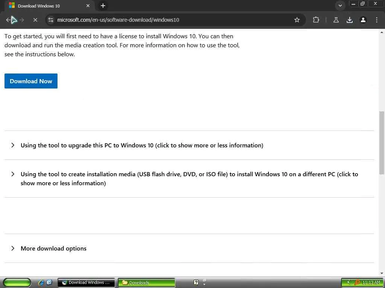Image resolution: width=385 pixels, height=288 pixels.
Task: Bookmark this page with the star icon
Action: (297, 20)
